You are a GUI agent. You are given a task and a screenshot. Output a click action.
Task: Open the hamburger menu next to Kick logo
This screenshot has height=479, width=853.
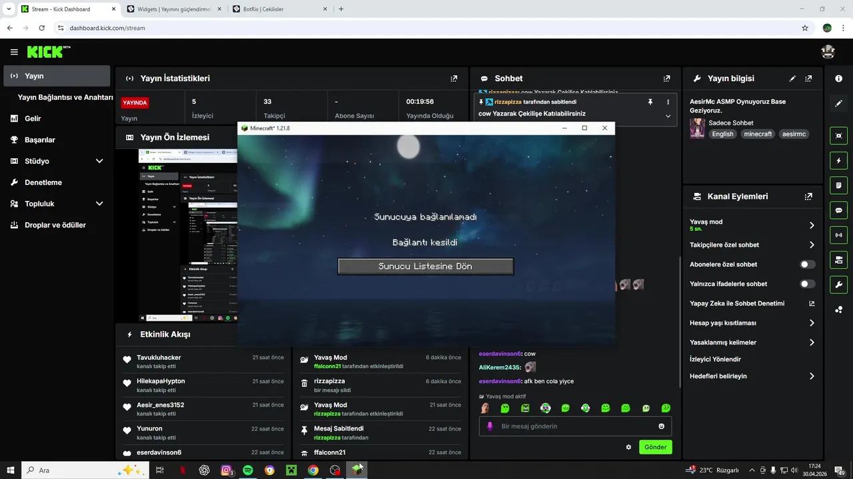point(14,52)
